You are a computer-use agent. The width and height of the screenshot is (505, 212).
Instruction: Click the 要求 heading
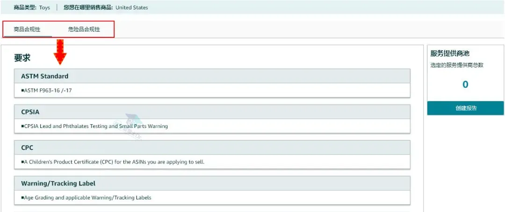(x=22, y=58)
